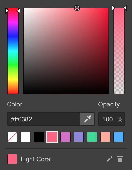Click the Opacity percentage input field
Screen dimensions: 132x170
click(112, 119)
